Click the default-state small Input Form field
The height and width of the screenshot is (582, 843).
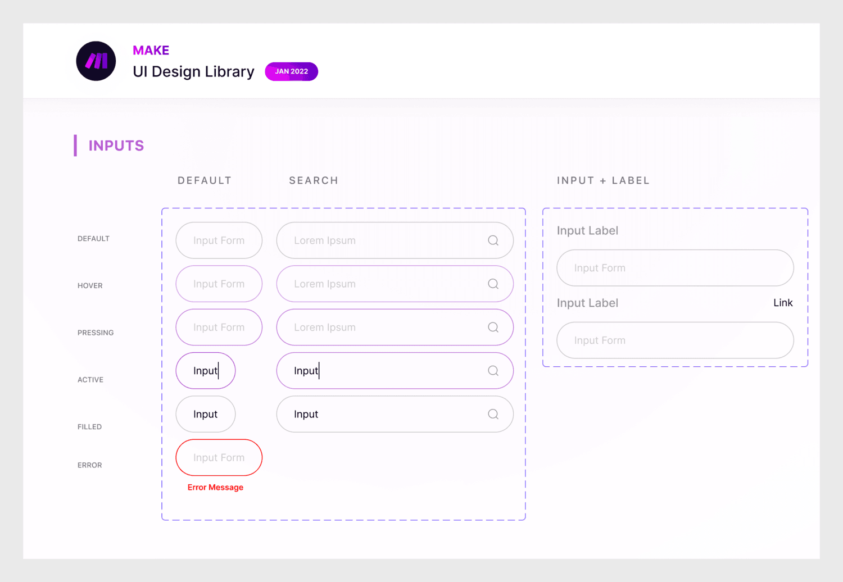(219, 240)
